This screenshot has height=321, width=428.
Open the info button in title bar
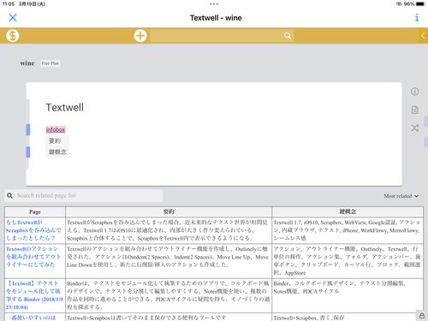click(x=417, y=18)
